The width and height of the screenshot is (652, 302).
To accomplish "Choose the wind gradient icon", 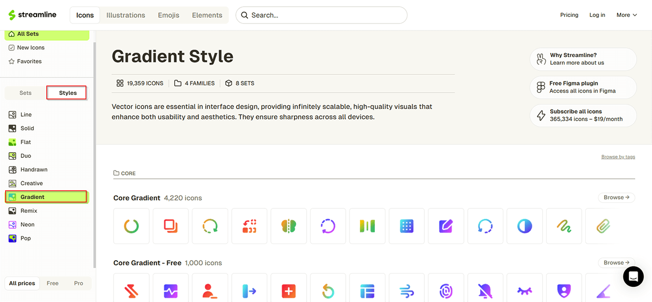I will click(406, 291).
